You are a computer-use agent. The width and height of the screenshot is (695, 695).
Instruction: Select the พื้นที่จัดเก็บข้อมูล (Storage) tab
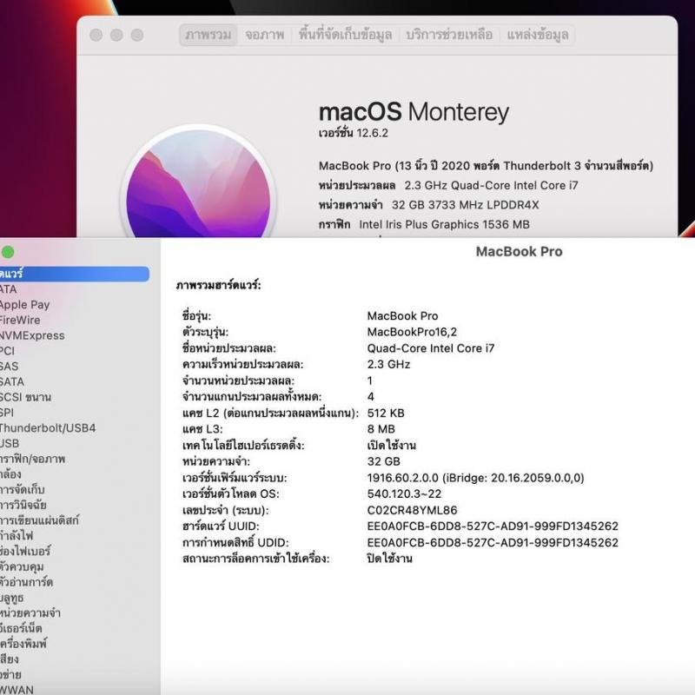(345, 35)
